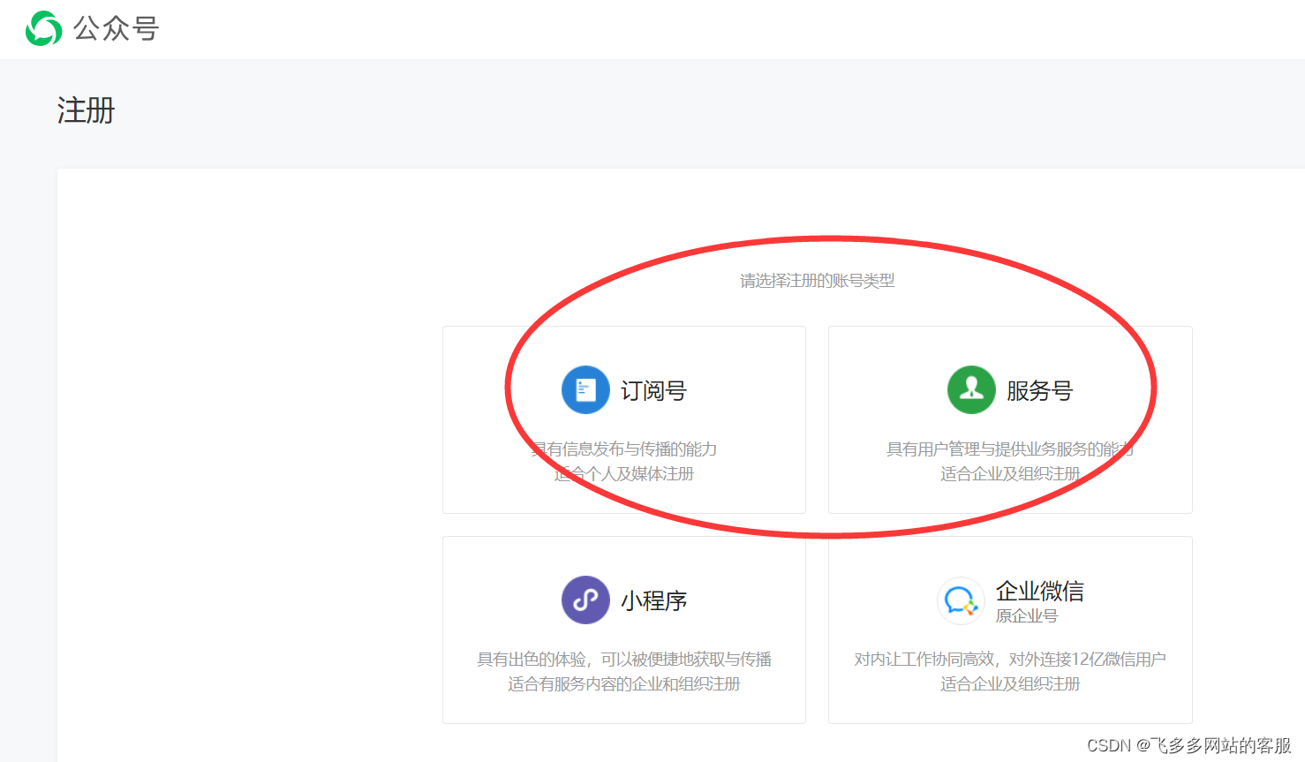Click the purple 小程序 link icon

click(585, 600)
